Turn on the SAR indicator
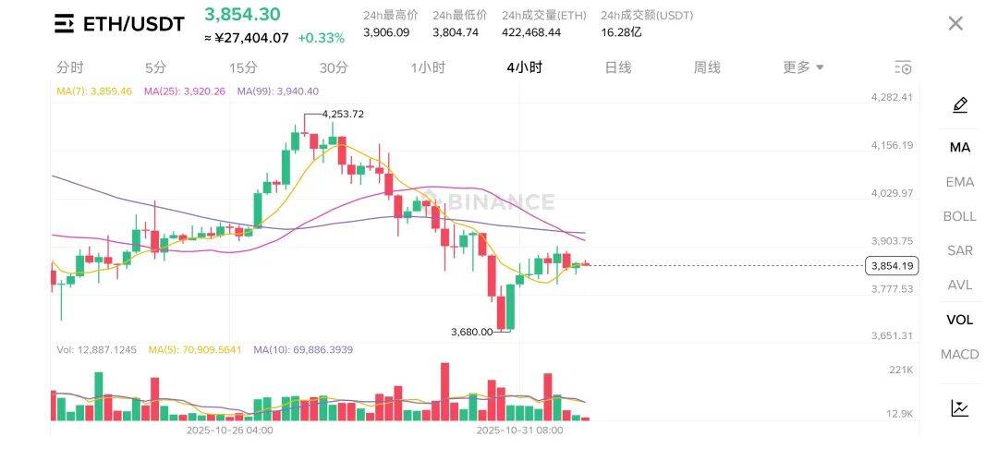The image size is (998, 449). [959, 250]
